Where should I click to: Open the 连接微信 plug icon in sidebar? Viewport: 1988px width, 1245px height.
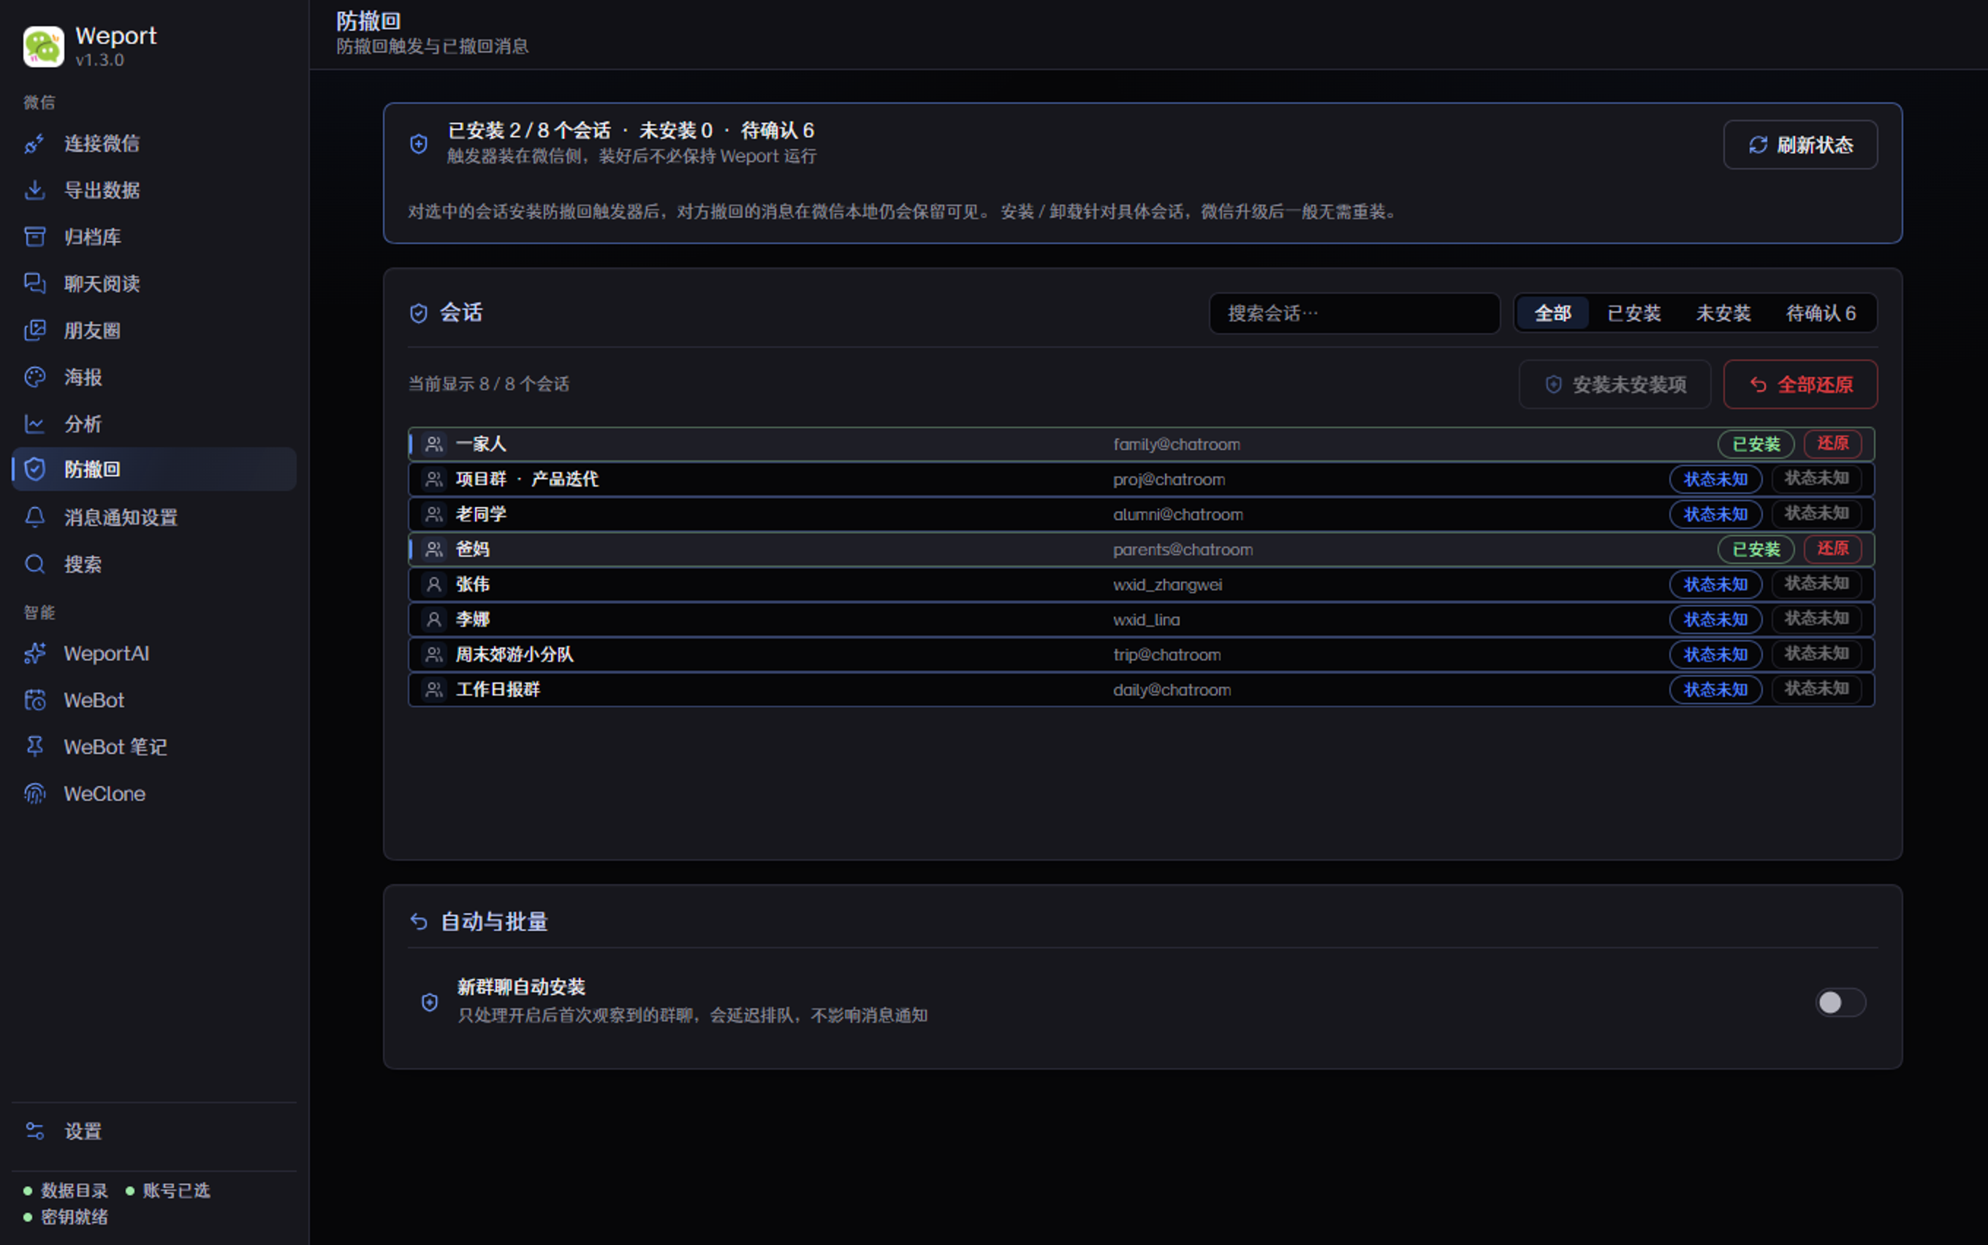point(34,143)
